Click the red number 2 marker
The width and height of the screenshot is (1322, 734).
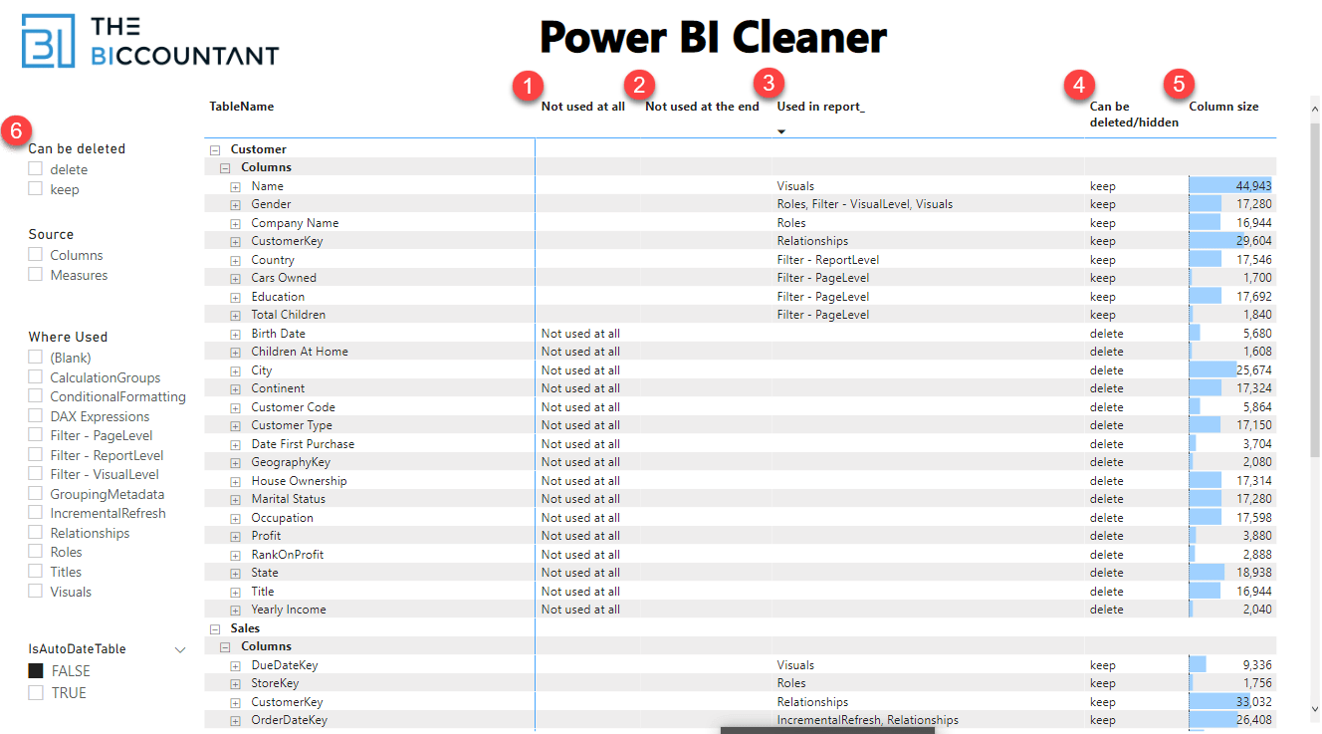(x=639, y=86)
